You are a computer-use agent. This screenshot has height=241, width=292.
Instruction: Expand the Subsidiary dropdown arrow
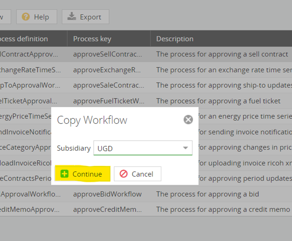coord(185,148)
